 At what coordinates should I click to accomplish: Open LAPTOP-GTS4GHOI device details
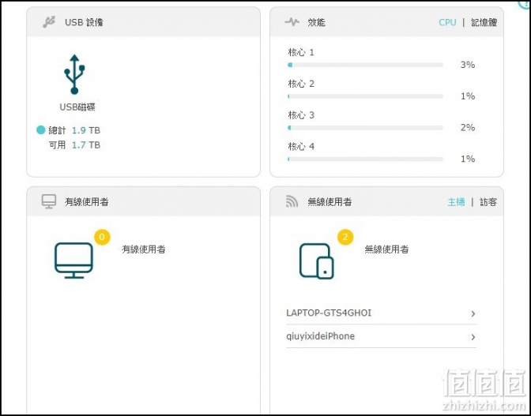[x=381, y=313]
